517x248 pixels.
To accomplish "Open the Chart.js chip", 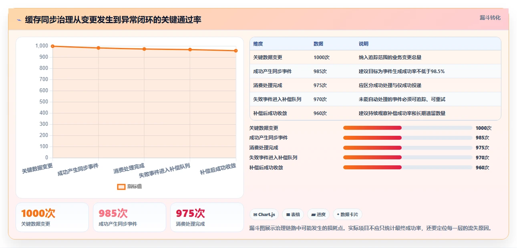I will click(x=264, y=214).
